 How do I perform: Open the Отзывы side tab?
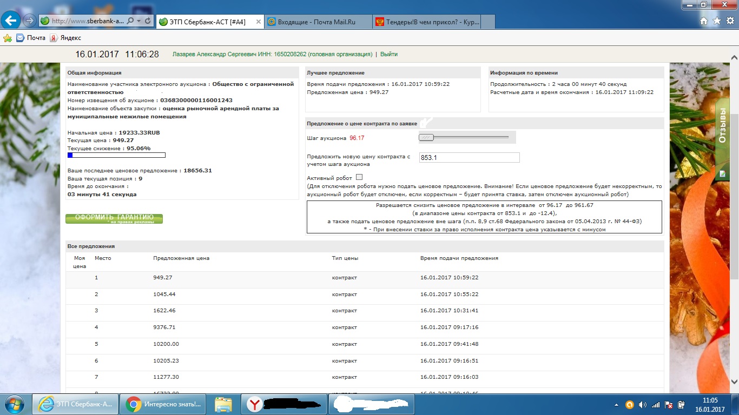(x=722, y=125)
